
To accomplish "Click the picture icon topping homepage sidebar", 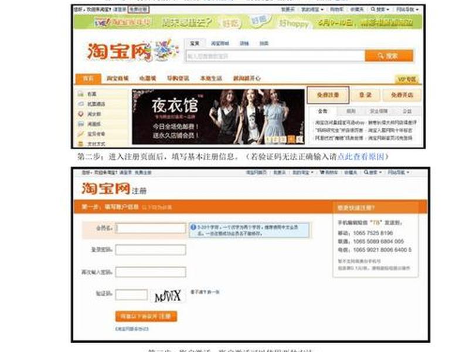I will coord(80,94).
